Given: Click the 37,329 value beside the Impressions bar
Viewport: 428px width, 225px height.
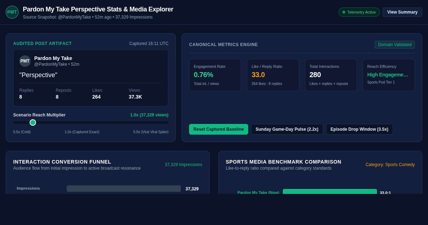Looking at the screenshot, I should coord(192,189).
